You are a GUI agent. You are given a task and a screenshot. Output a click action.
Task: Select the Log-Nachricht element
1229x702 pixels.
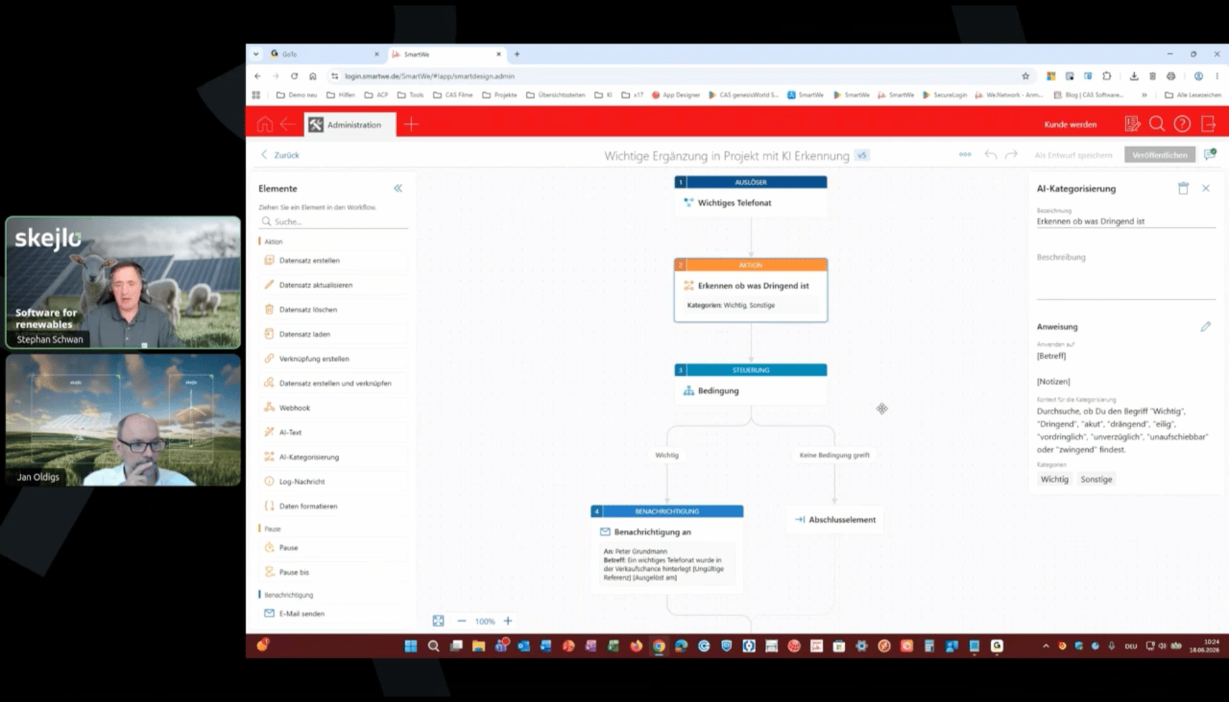[333, 481]
